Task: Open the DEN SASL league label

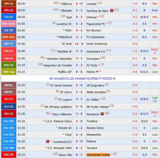Action: [x=9, y=37]
